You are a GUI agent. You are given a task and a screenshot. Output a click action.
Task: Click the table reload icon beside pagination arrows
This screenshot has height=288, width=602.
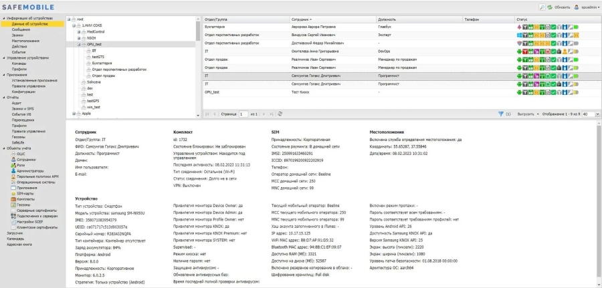280,114
